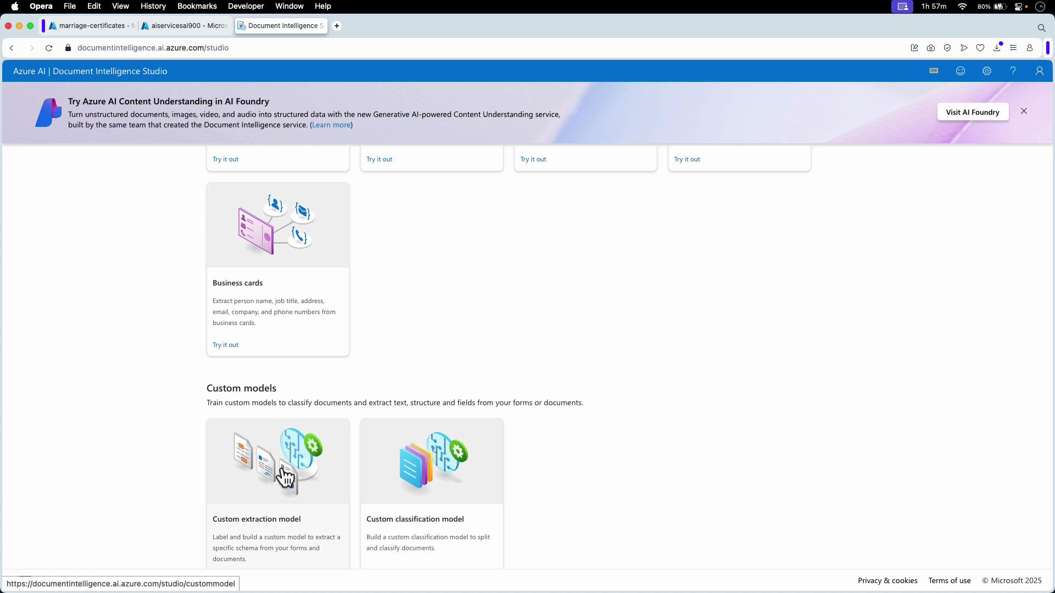This screenshot has width=1055, height=593.
Task: Open the History menu
Action: [x=153, y=7]
